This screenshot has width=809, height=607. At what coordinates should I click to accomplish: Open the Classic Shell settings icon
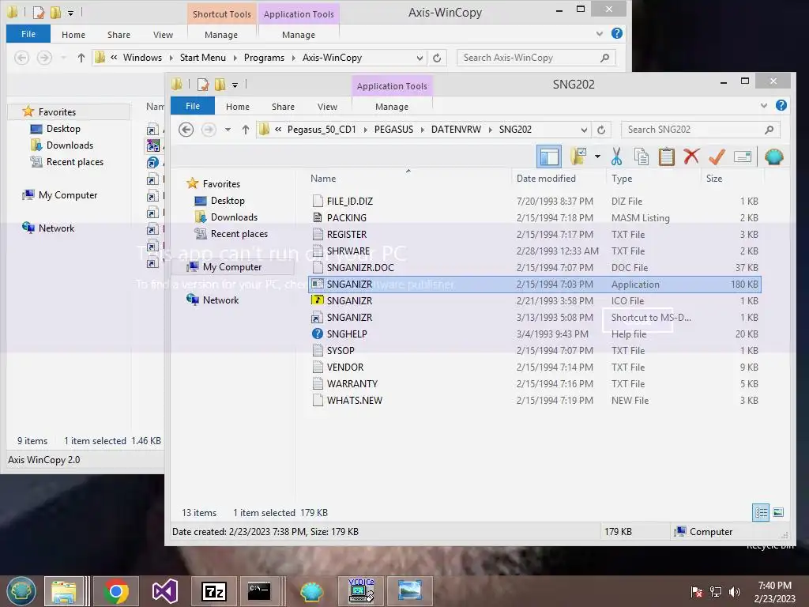click(x=774, y=156)
